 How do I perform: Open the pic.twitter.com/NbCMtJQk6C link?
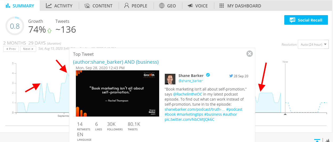pos(189,119)
